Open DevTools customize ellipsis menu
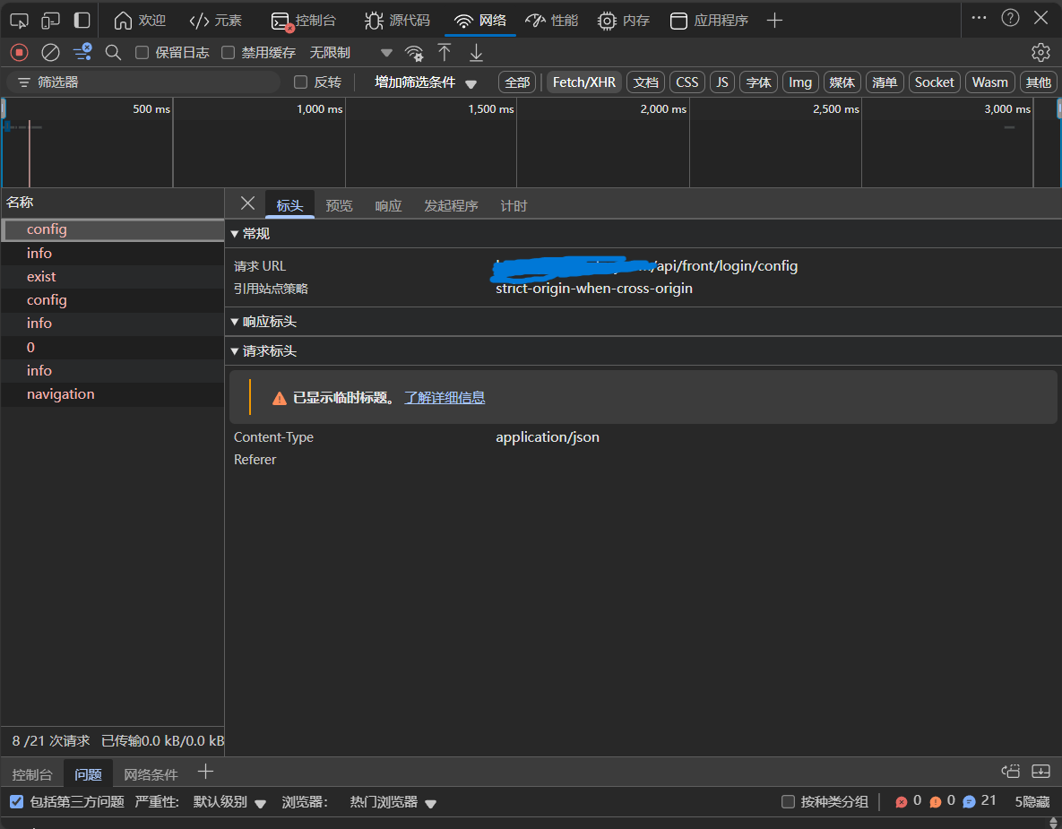Screen dimensions: 1062x829 point(979,18)
